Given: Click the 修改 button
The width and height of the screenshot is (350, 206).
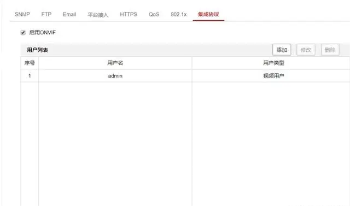Looking at the screenshot, I should (306, 50).
